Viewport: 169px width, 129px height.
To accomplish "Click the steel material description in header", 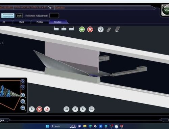I will pyautogui.click(x=30, y=7).
